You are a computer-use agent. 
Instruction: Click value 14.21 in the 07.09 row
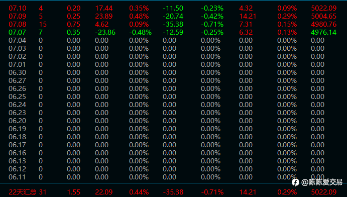(x=248, y=16)
